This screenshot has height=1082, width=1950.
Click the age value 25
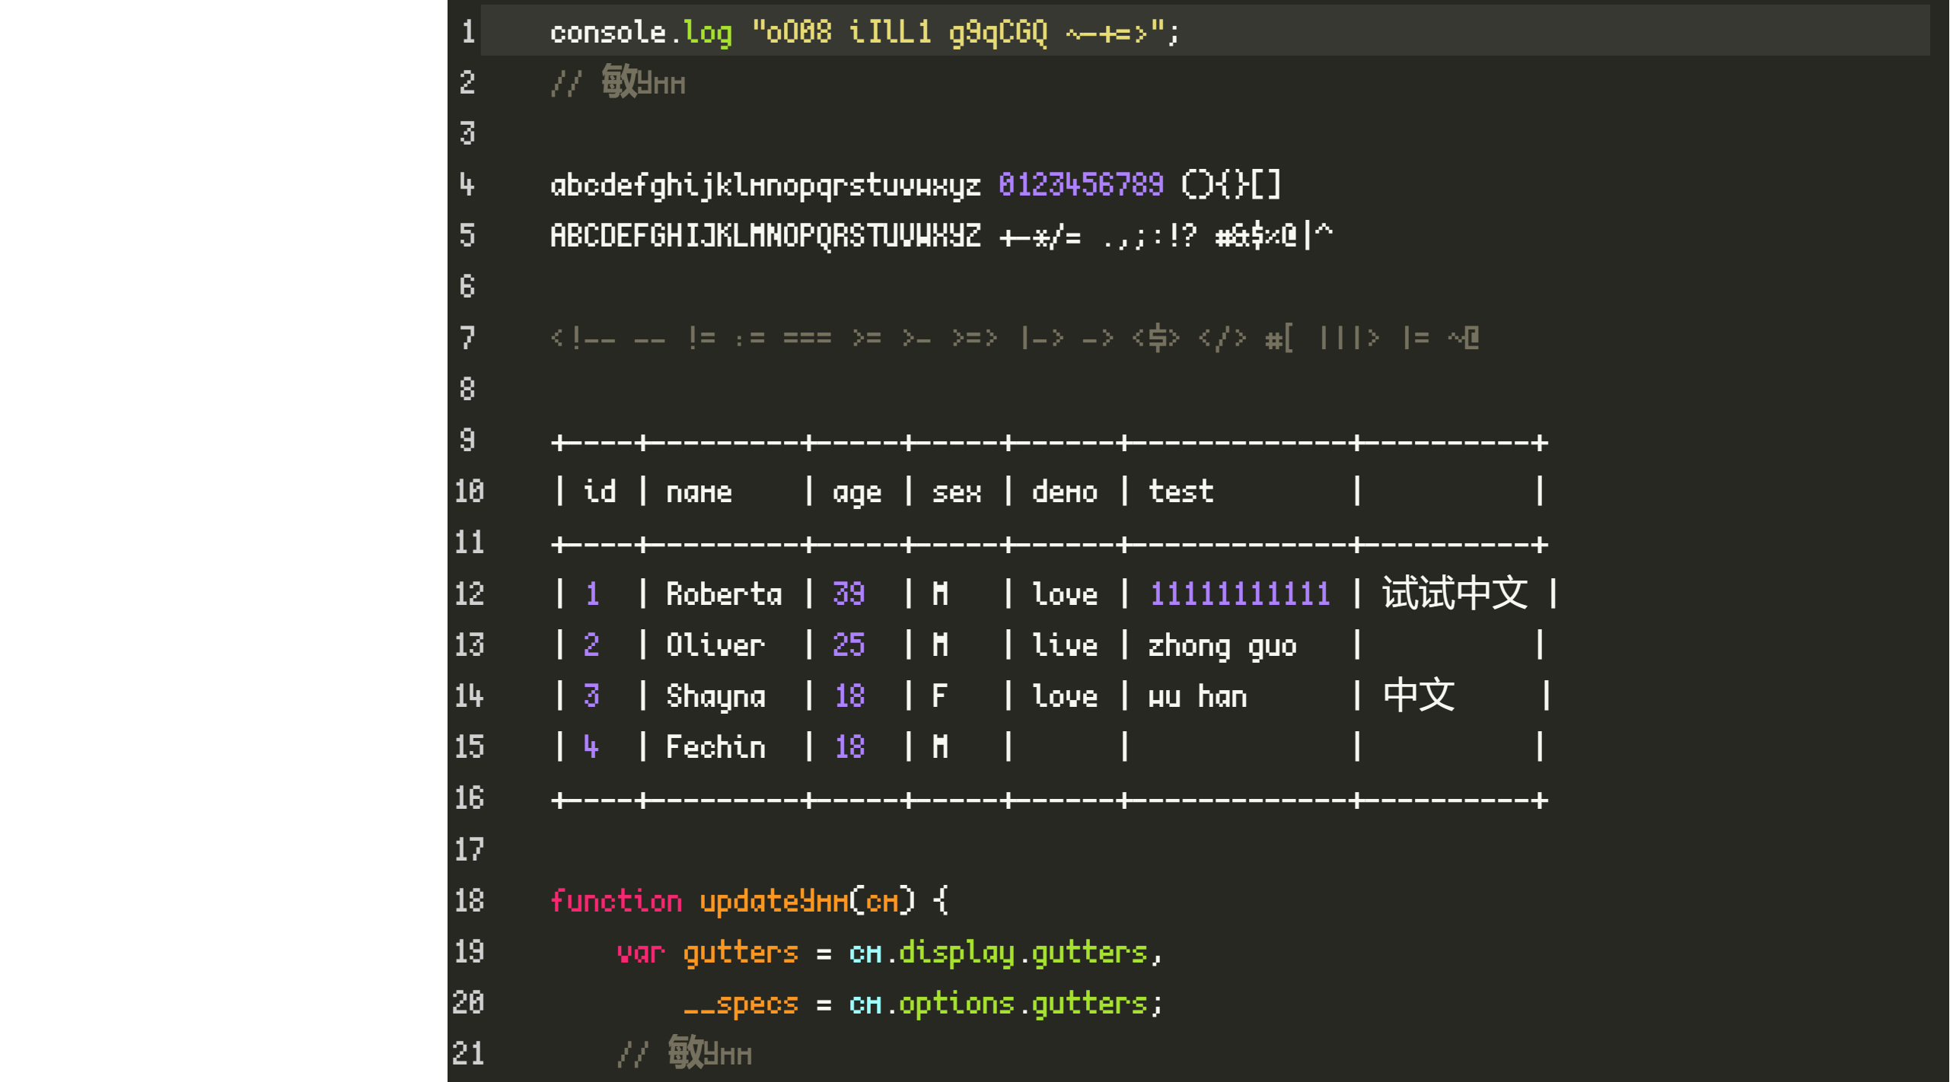(849, 645)
